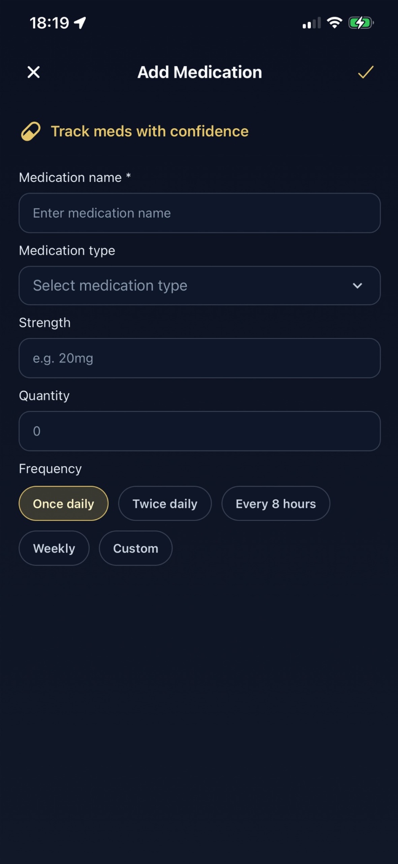Tap the Quantity field showing 0

click(x=199, y=431)
